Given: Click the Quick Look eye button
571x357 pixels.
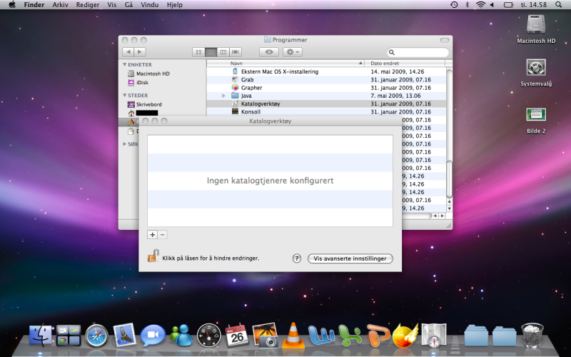Looking at the screenshot, I should (269, 52).
